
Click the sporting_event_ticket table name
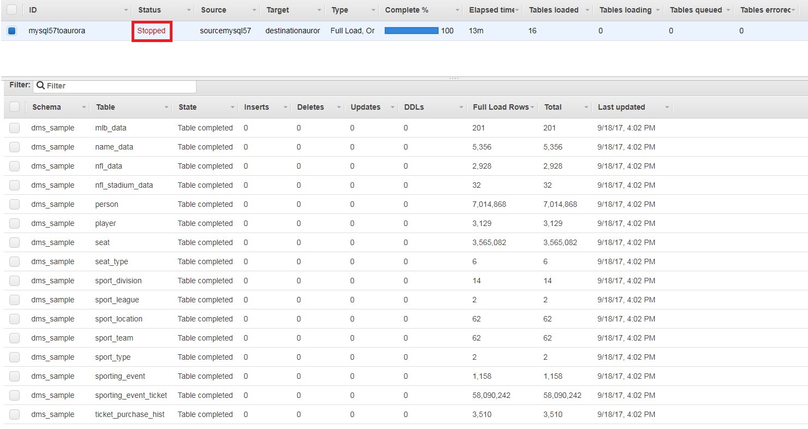tap(131, 395)
